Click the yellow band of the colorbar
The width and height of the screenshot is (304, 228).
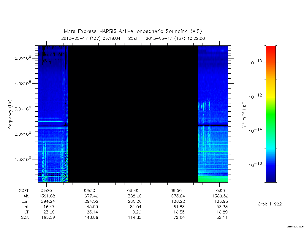coord(271,91)
